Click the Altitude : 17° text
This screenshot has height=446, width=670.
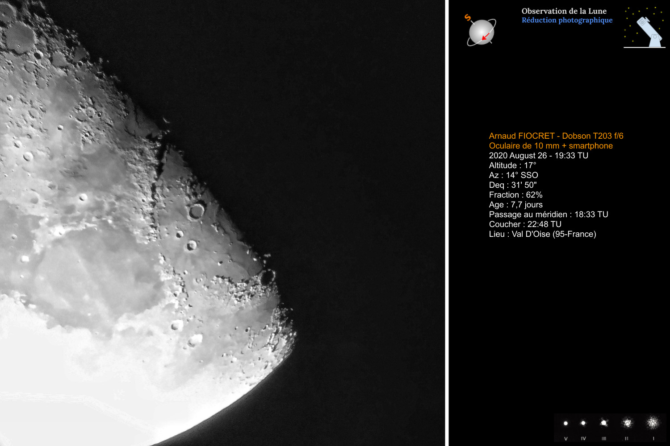coord(512,165)
